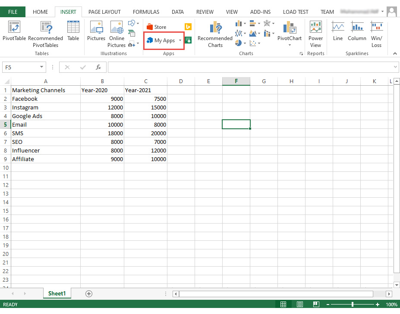Image resolution: width=400 pixels, height=314 pixels.
Task: Increase zoom with the zoom slider
Action: (378, 304)
